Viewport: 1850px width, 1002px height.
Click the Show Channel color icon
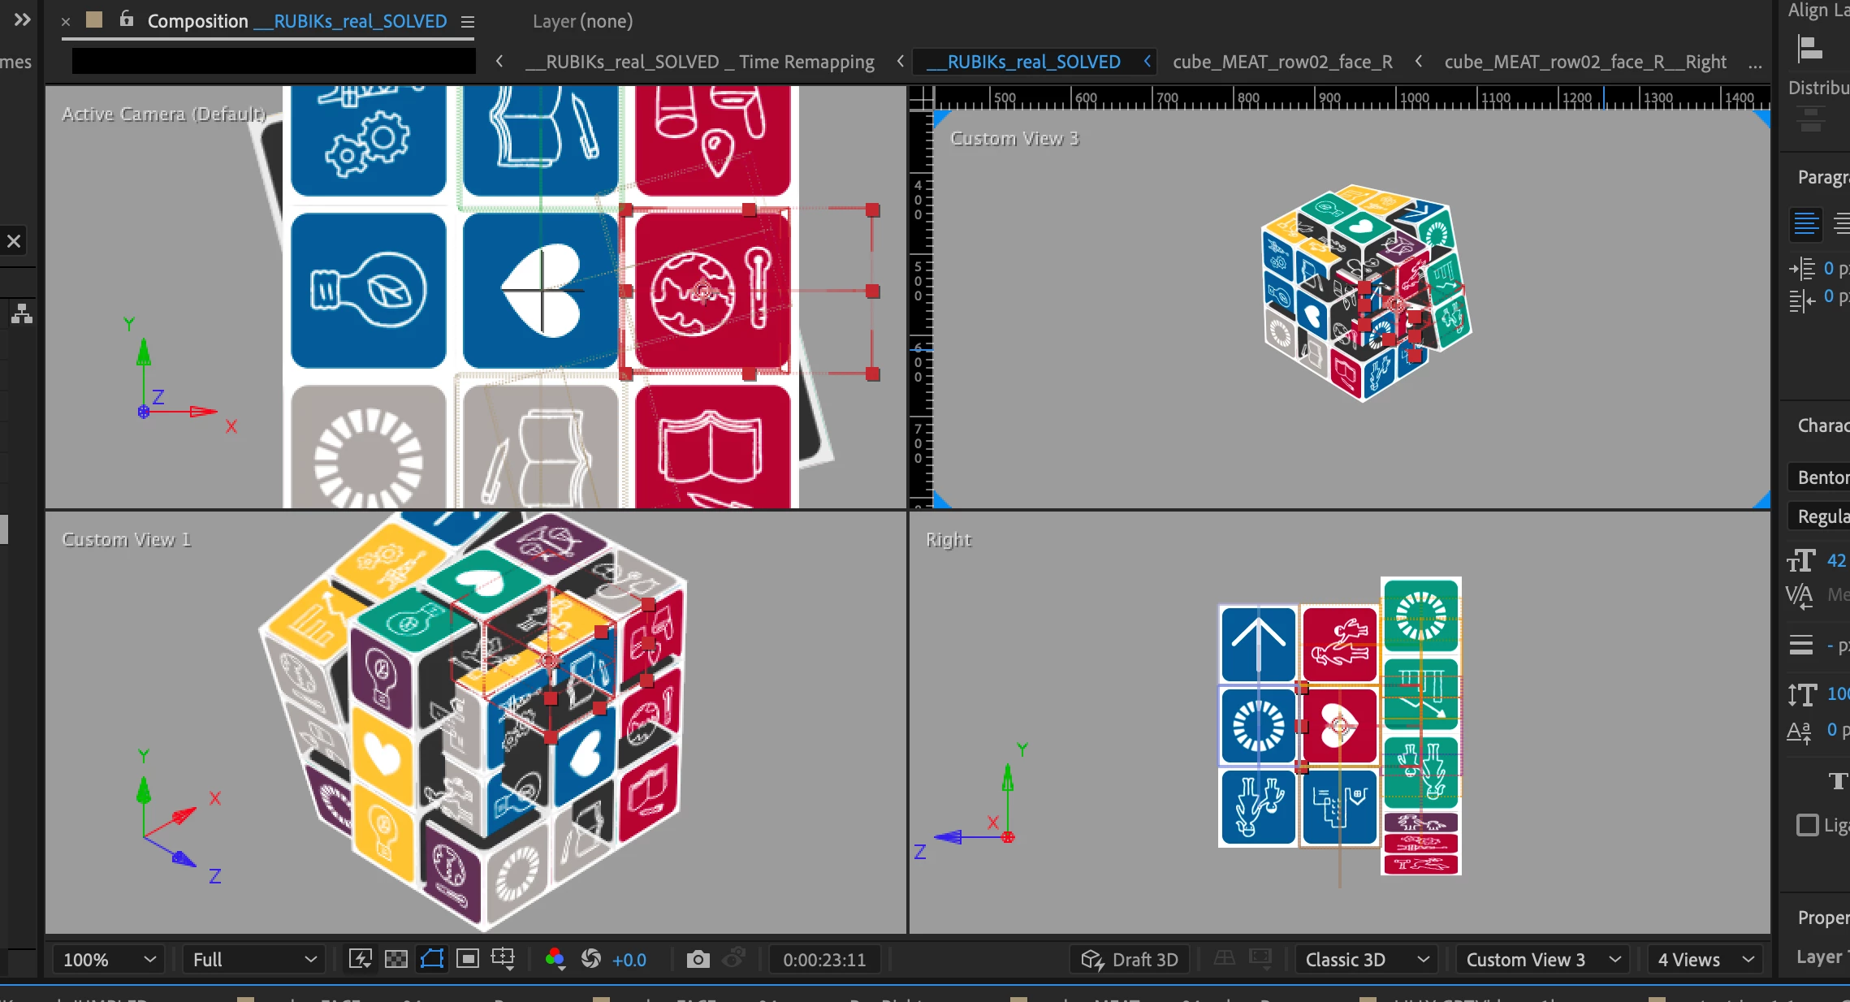(555, 959)
